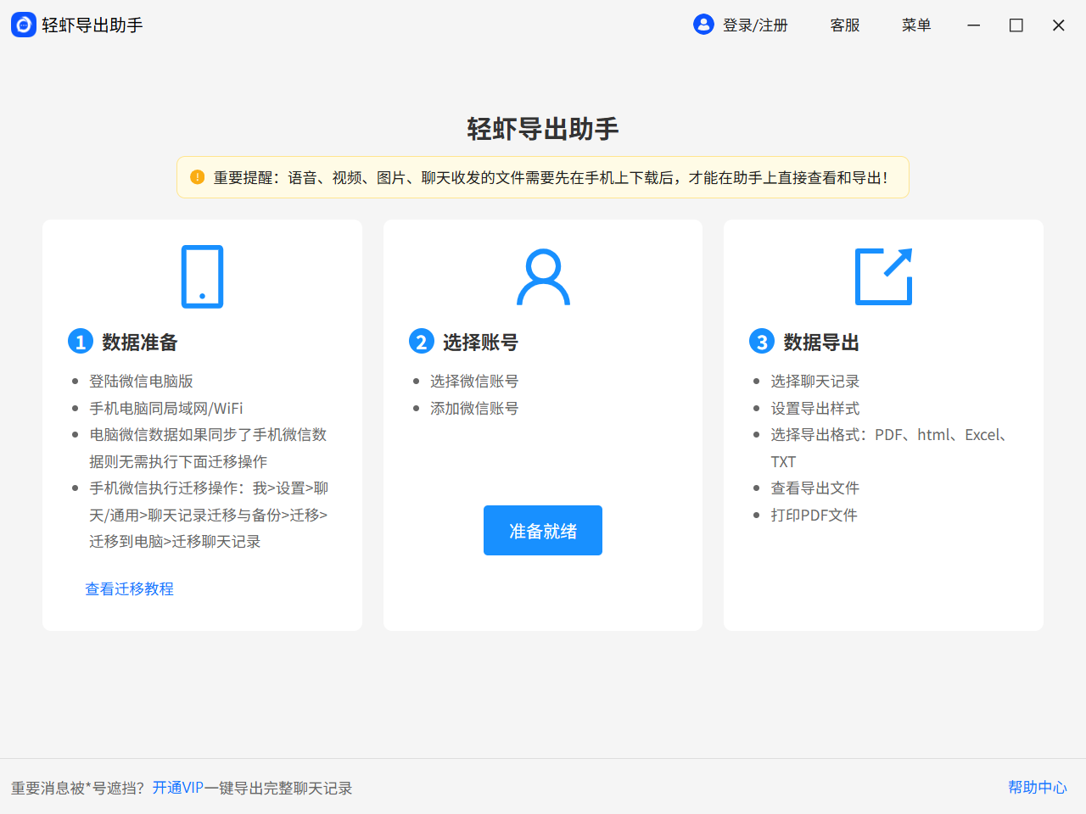Click the person icon in 选择账号 card
Image resolution: width=1086 pixels, height=814 pixels.
(x=543, y=276)
